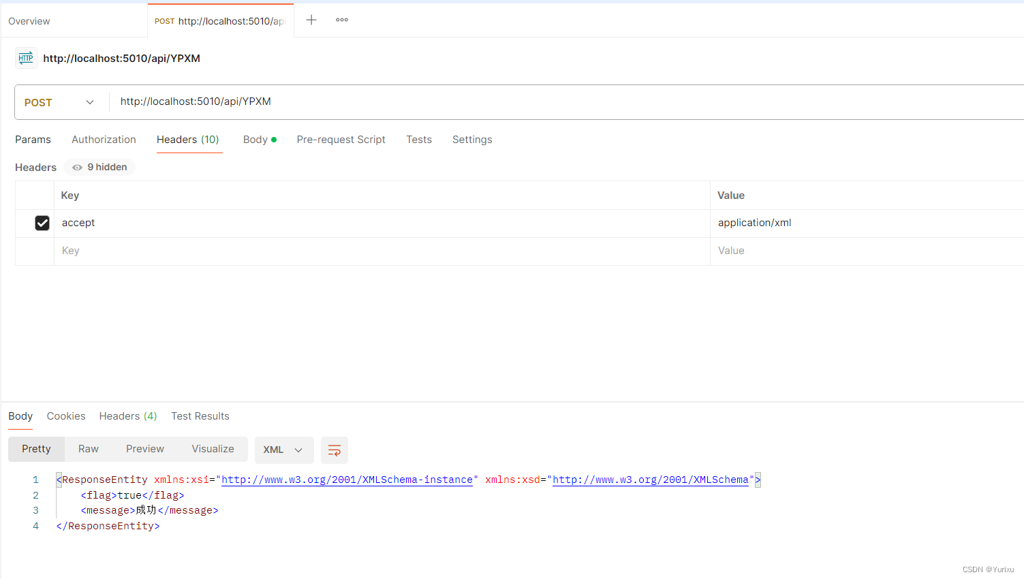1024x579 pixels.
Task: Open the Pre-request Script tab
Action: [x=341, y=140]
